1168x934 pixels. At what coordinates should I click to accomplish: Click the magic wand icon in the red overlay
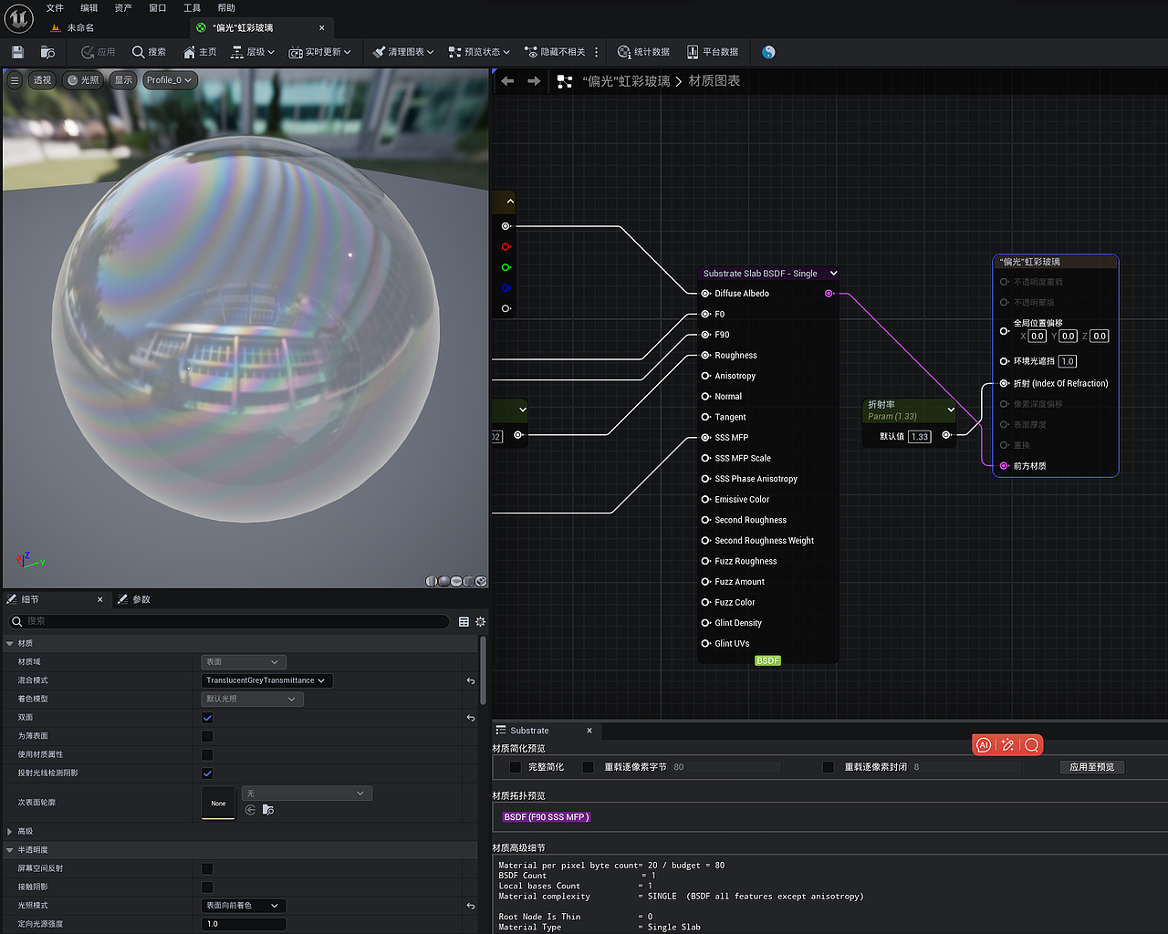point(1007,745)
